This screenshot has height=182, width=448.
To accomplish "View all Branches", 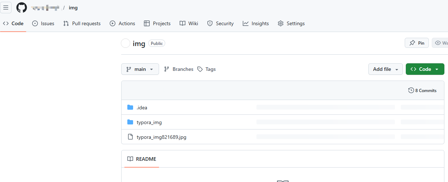I will [x=179, y=69].
